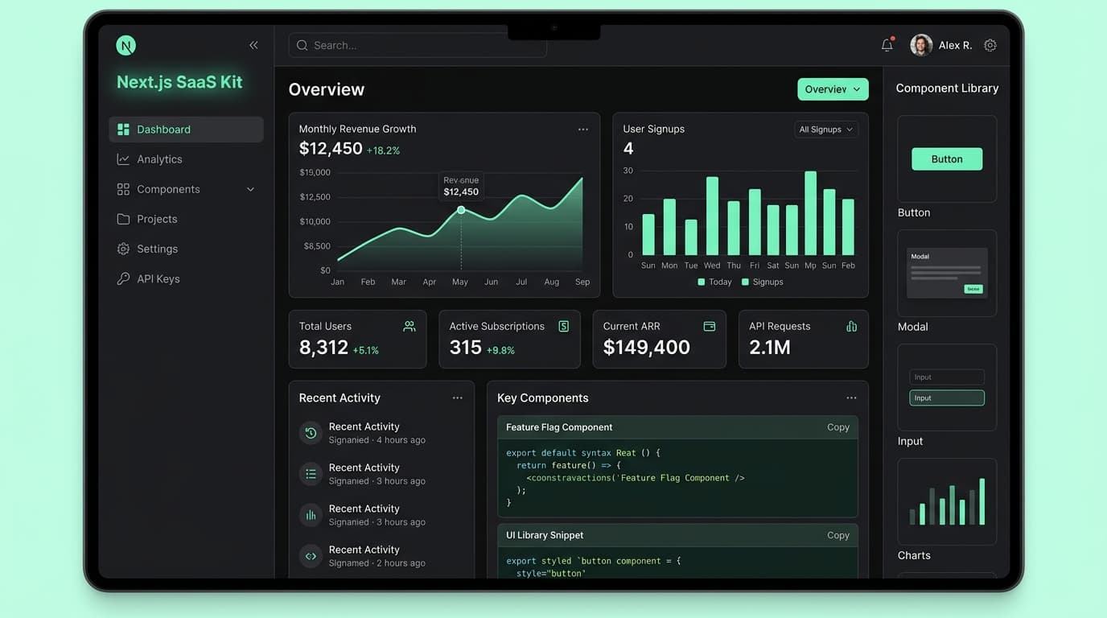The image size is (1107, 618).
Task: Click history icon of the 4 hours ago activity
Action: click(311, 433)
